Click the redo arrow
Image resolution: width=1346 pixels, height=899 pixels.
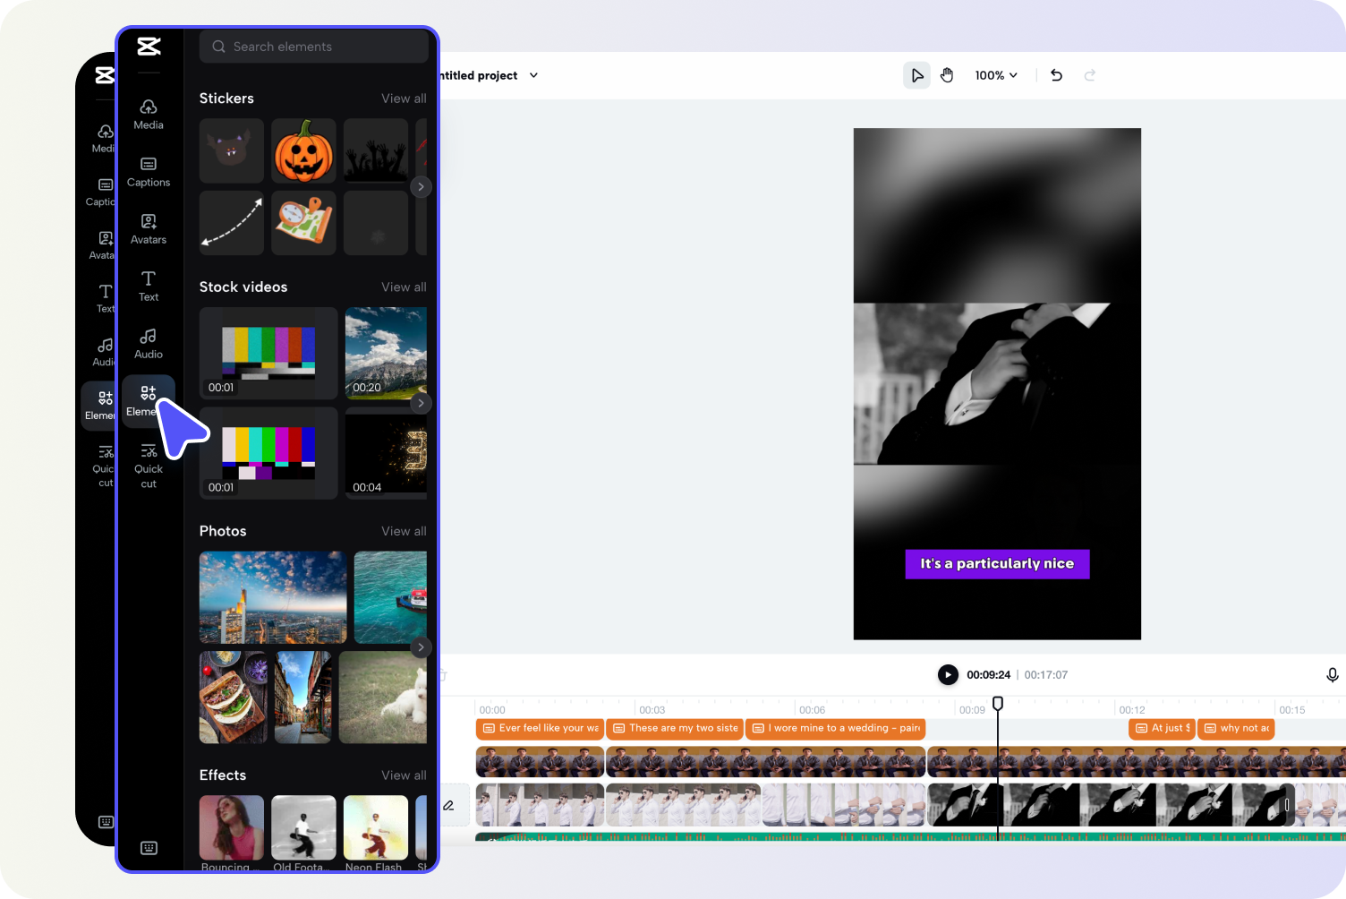pos(1089,75)
